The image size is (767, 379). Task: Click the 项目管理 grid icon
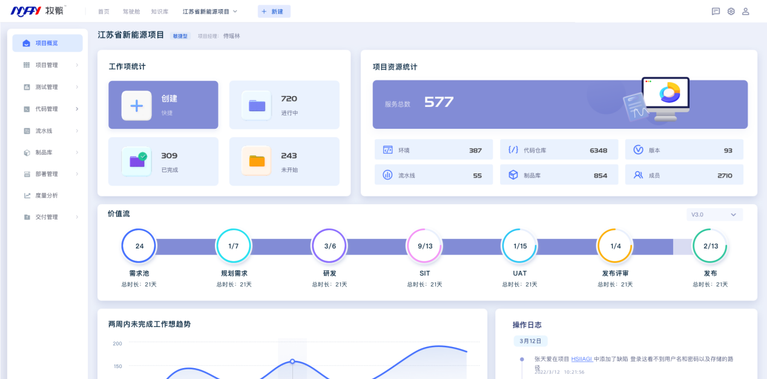tap(27, 65)
